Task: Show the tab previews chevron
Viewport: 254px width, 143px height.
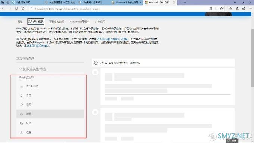Action: [185, 3]
